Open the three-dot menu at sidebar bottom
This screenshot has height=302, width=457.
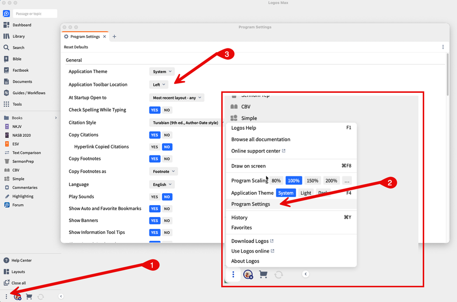pos(6,297)
